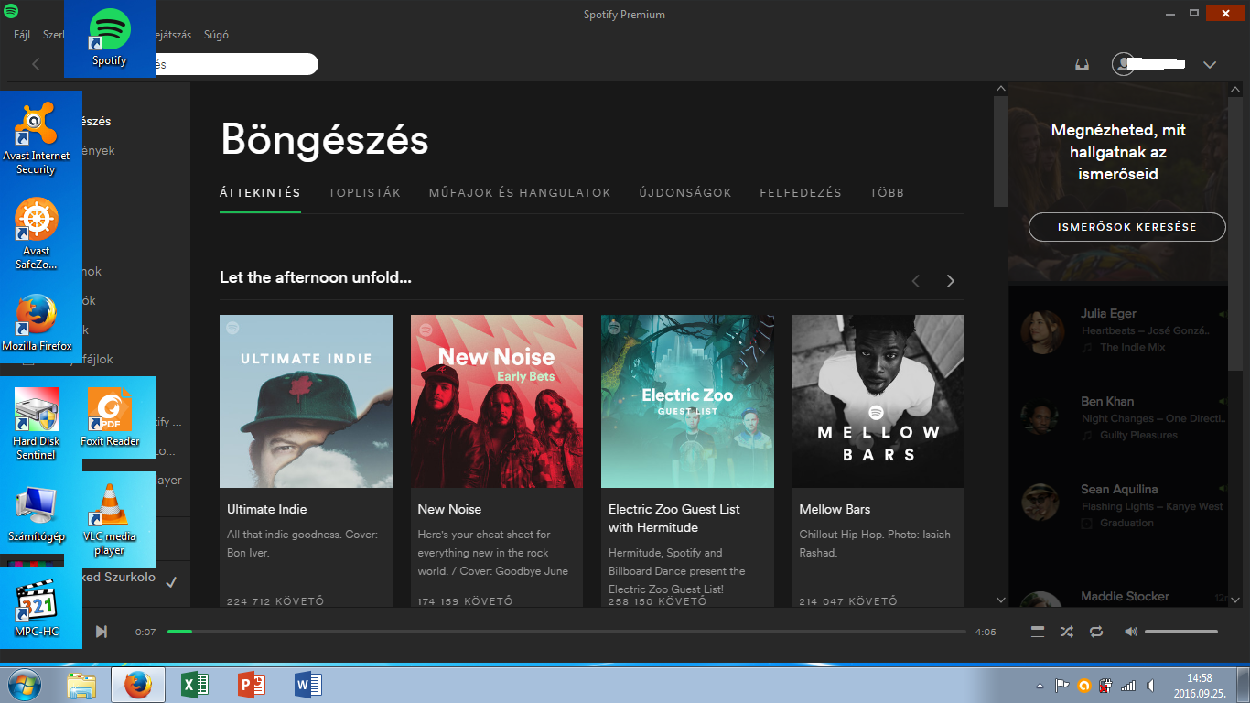The width and height of the screenshot is (1250, 703).
Task: Open the Graduation album link
Action: 1126,523
